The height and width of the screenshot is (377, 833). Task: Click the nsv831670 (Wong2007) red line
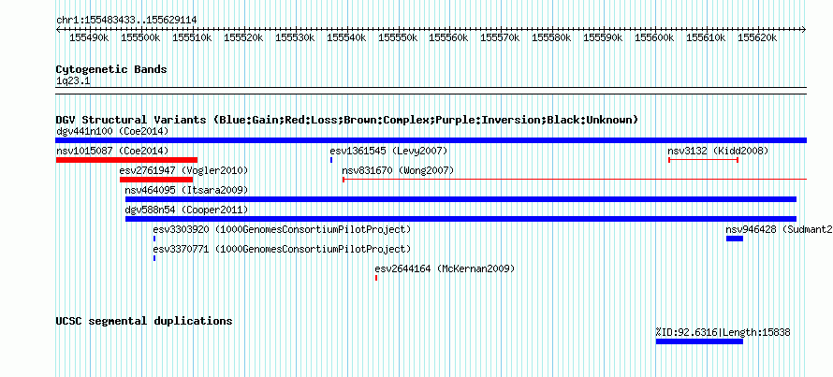point(575,180)
